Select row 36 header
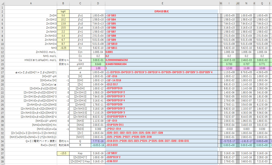The image size is (272, 165). coord(2,149)
